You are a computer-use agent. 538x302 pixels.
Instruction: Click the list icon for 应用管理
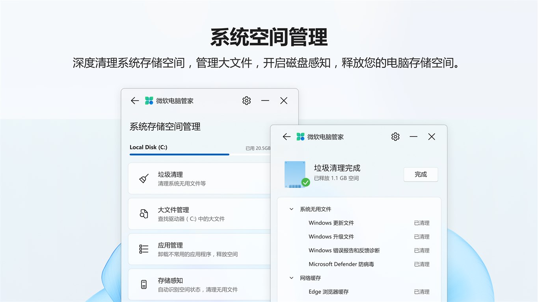(144, 249)
